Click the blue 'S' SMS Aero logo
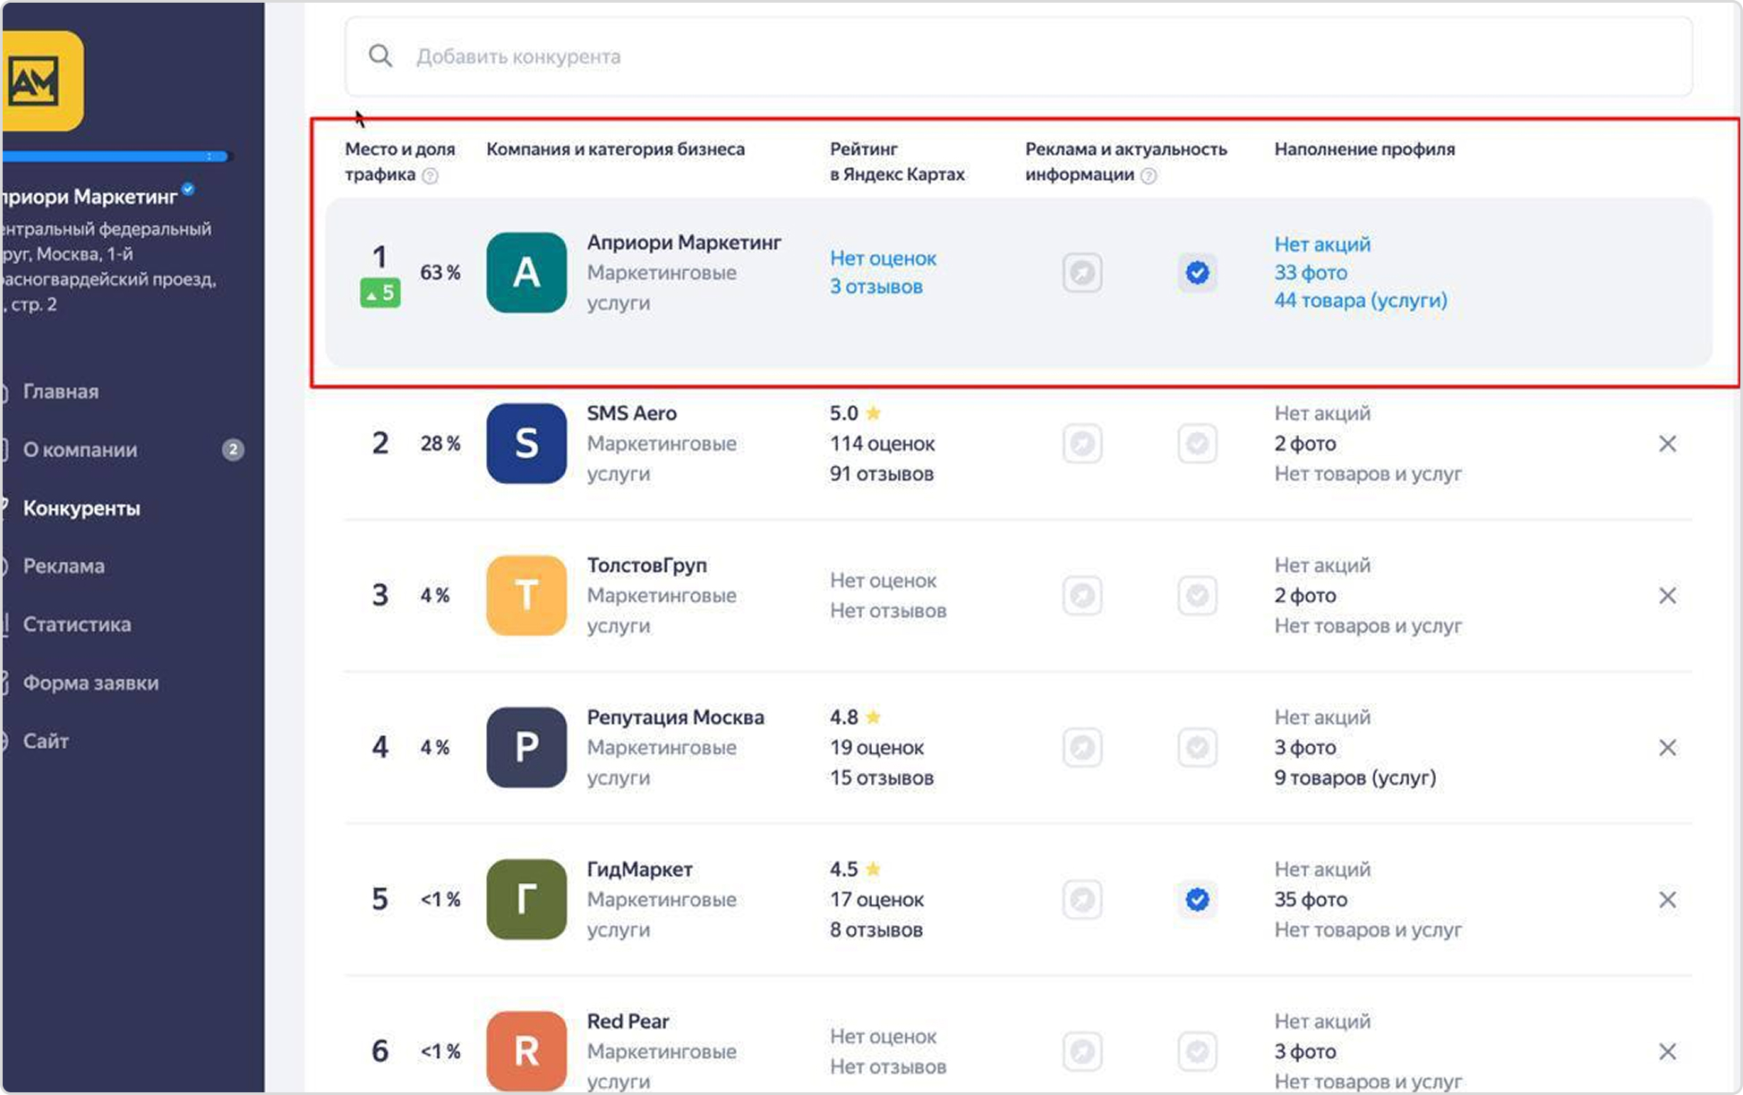This screenshot has width=1743, height=1095. coord(526,444)
